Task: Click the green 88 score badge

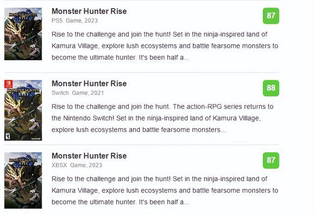Action: point(271,88)
